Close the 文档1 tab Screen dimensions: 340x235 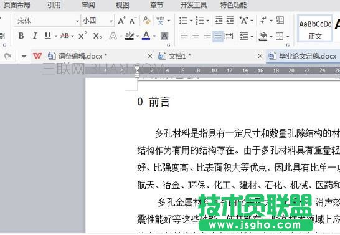(260, 57)
